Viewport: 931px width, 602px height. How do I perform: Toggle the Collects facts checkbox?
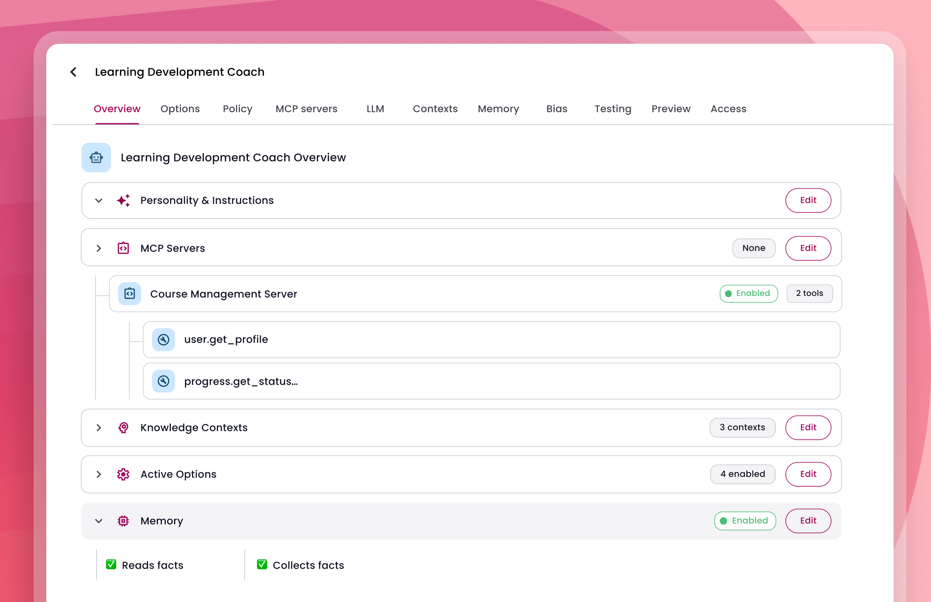coord(262,565)
